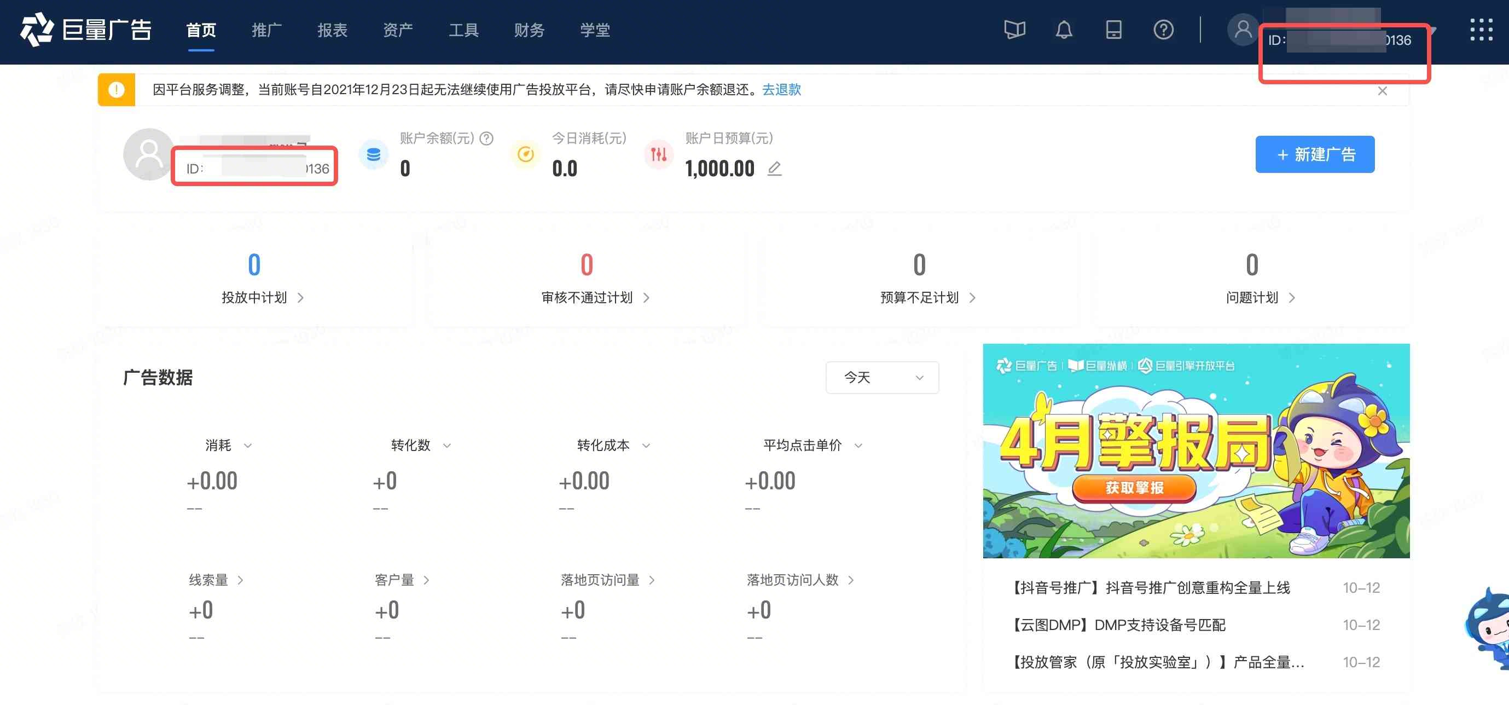Switch to the 推广 menu tab
This screenshot has height=705, width=1509.
pyautogui.click(x=266, y=31)
